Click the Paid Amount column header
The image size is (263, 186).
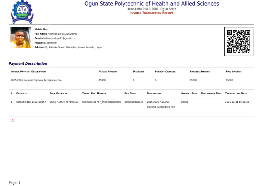[234, 72]
